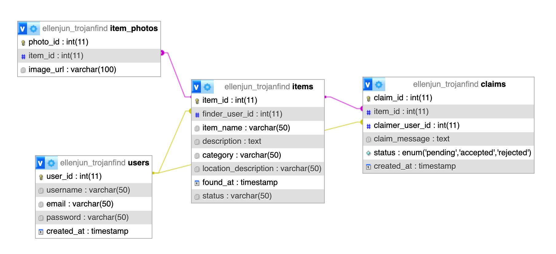Collapse the items table columns
The width and height of the screenshot is (556, 254).
tap(196, 87)
